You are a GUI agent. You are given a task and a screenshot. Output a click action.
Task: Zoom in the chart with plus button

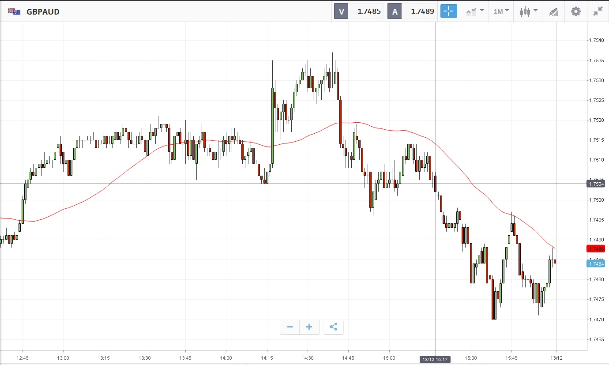click(309, 327)
